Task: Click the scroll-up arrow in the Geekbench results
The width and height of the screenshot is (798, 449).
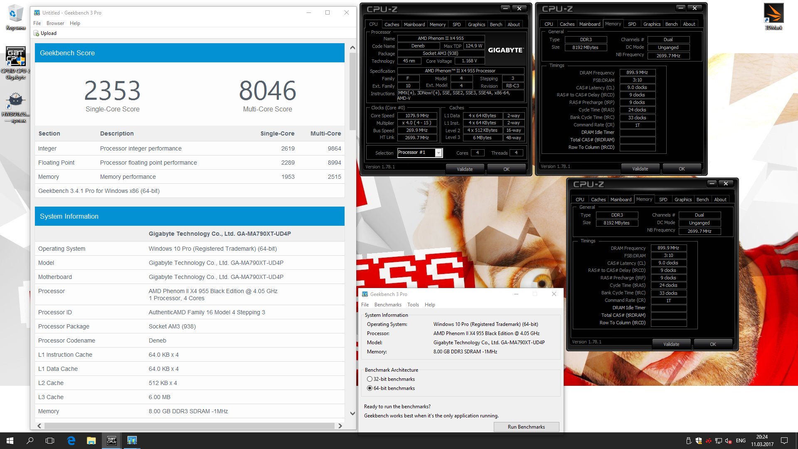Action: [x=352, y=48]
